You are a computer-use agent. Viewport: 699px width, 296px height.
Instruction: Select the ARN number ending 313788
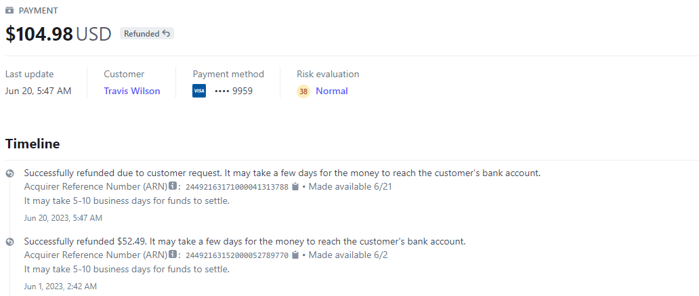(x=237, y=187)
